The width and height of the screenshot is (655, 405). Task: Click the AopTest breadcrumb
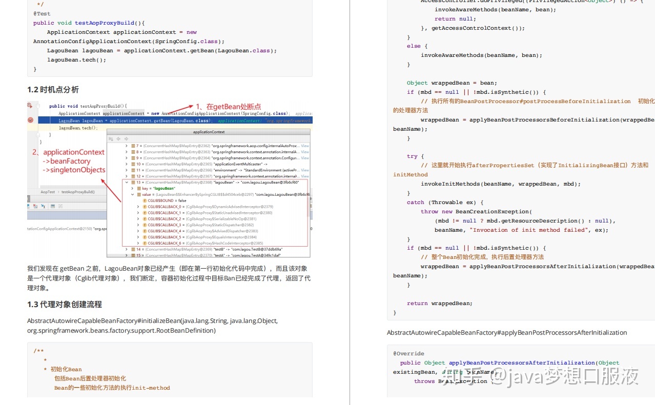[x=48, y=192]
